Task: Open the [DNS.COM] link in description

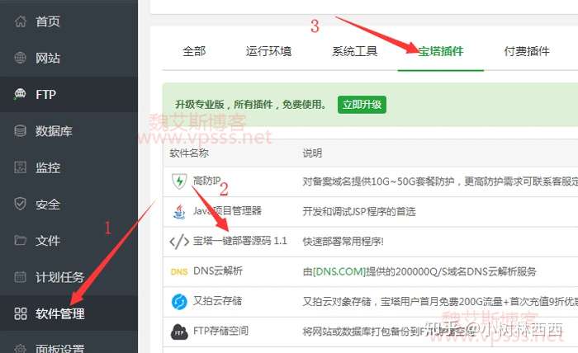Action: [339, 272]
